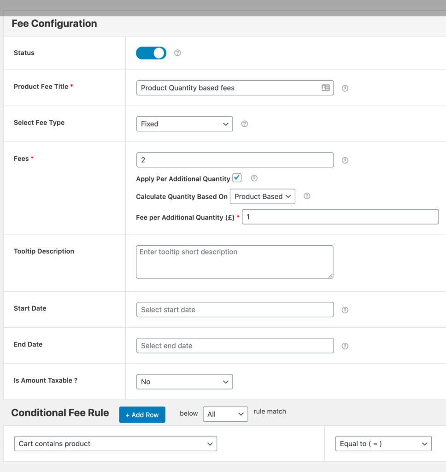Viewport: 446px width, 472px height.
Task: Click the End Date help icon
Action: coord(345,346)
